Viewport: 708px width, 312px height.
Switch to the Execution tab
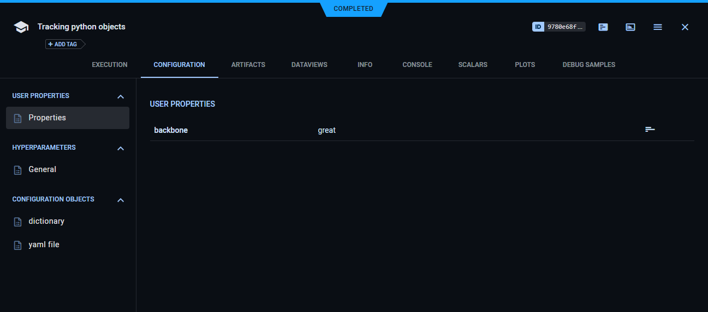tap(109, 65)
